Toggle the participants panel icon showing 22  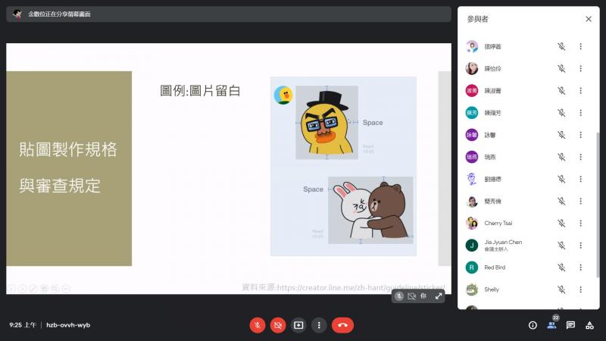click(x=552, y=325)
